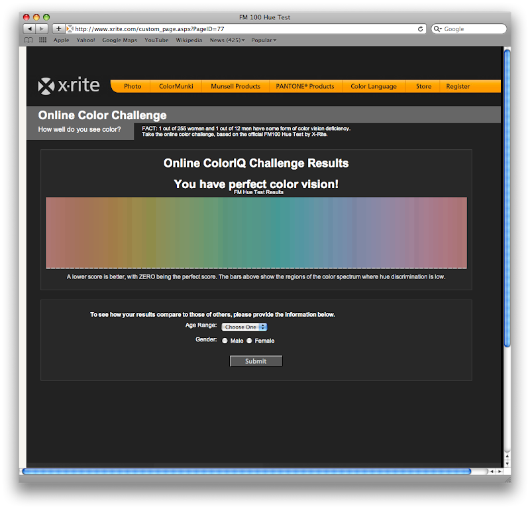Open the Apple bookmark link

tap(61, 40)
